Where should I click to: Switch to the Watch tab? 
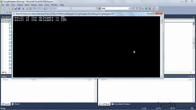16,104
